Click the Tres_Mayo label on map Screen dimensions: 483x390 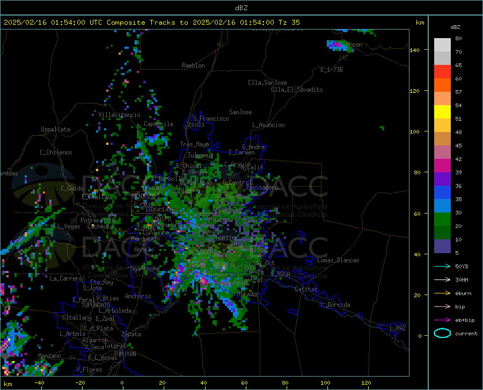(194, 144)
